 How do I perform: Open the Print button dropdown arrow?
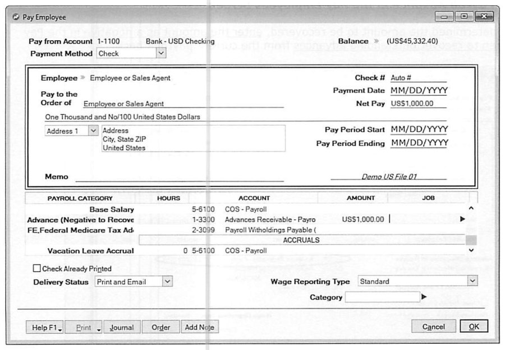point(99,329)
